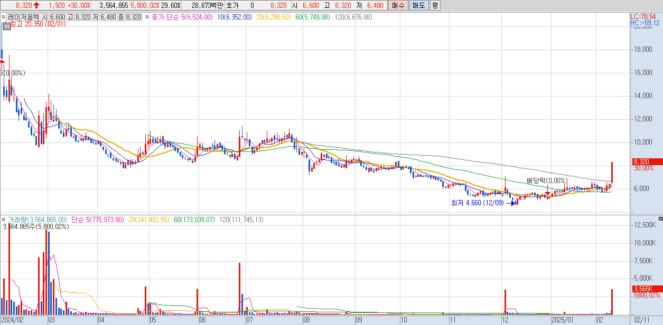
Task: Click the 2025/01 date label on the time axis
Action: [x=562, y=320]
